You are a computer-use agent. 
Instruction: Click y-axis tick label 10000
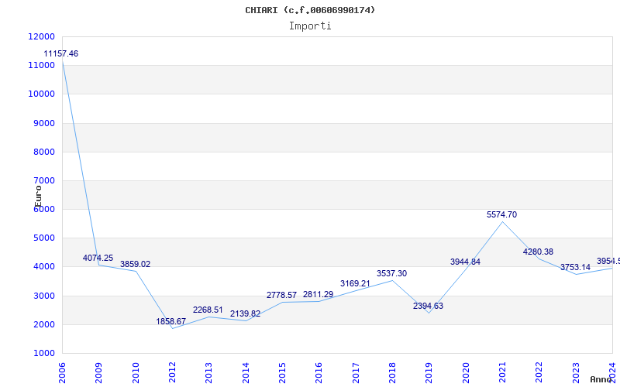point(42,94)
